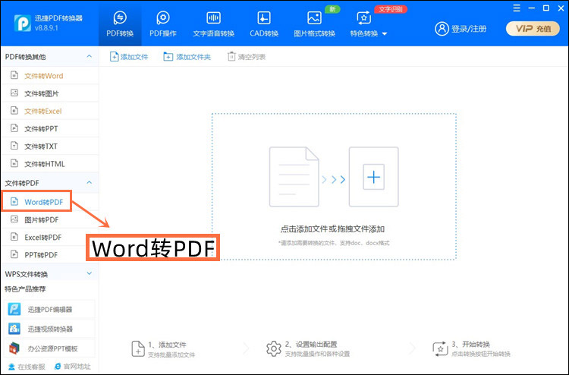Click the document page illustration in drop zone
569x375 pixels.
click(x=294, y=177)
